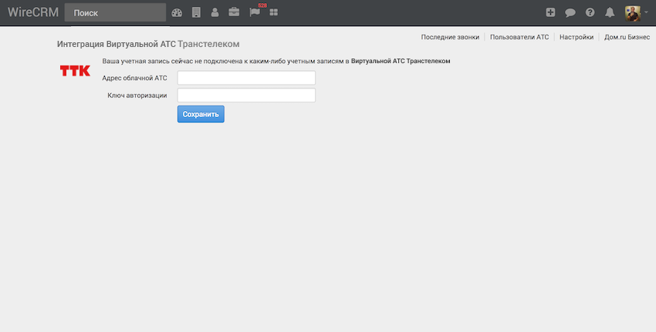Expand the user profile dropdown arrow
Screen dimensions: 656x332
(646, 13)
